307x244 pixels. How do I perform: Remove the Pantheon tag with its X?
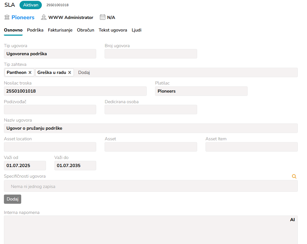point(30,73)
